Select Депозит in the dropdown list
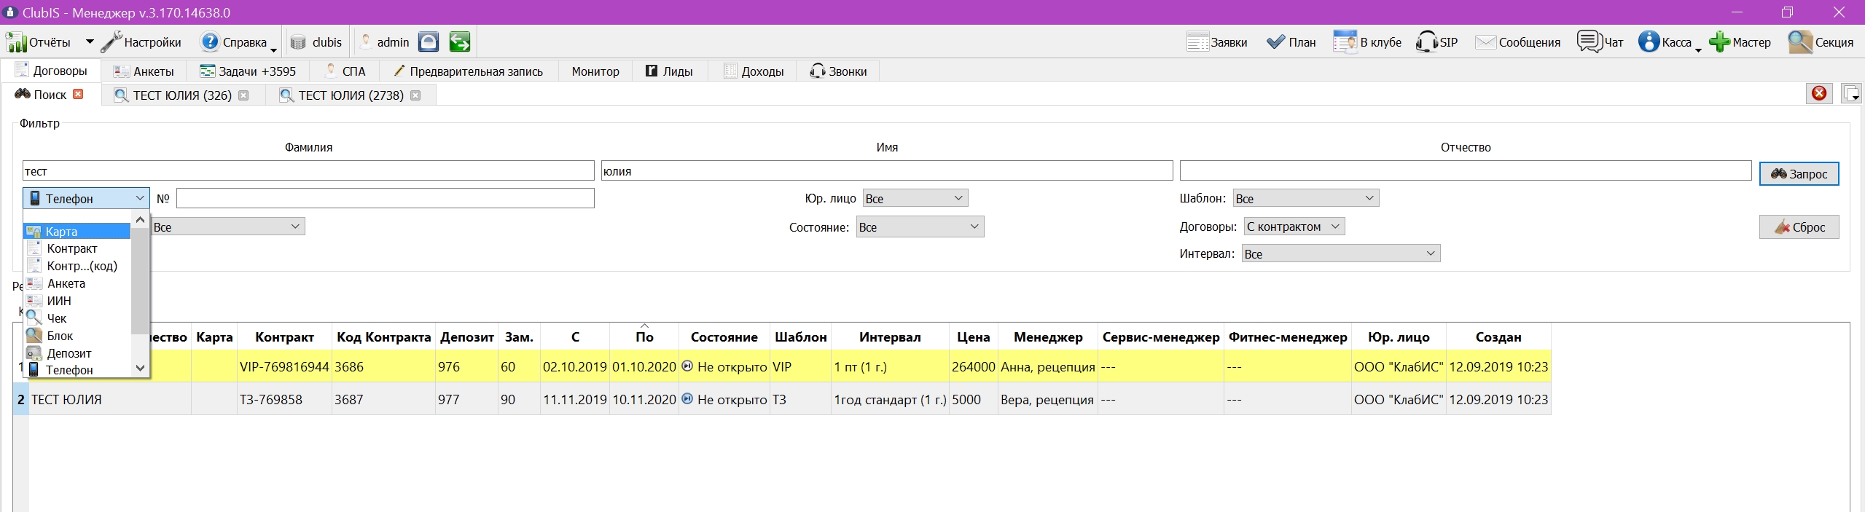This screenshot has width=1865, height=512. tap(77, 353)
